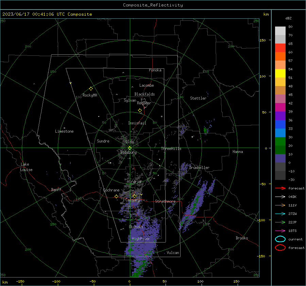
Task: Click the Vulcan city label
Action: 173,253
